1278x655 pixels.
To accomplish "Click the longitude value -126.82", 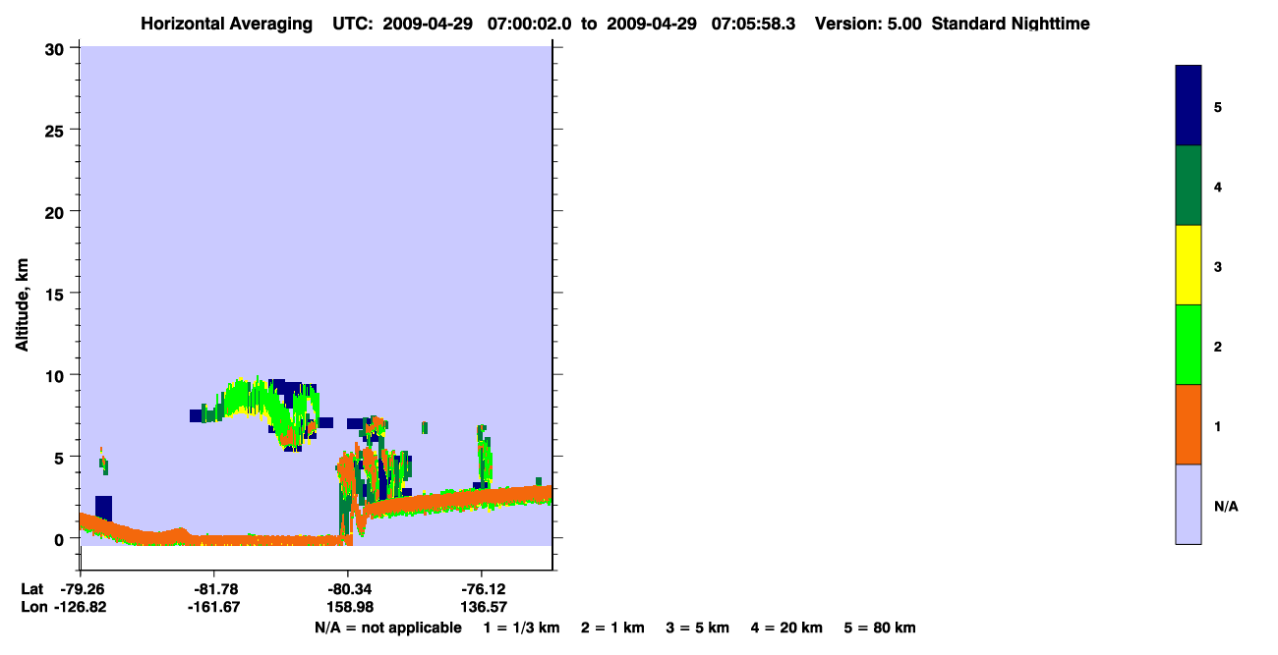I will (x=81, y=608).
